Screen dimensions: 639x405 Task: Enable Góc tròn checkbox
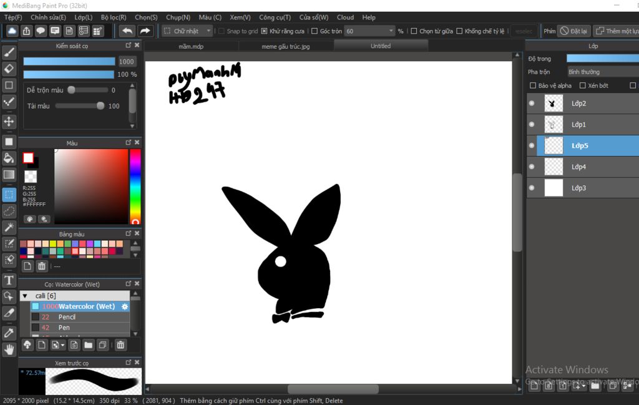(315, 31)
